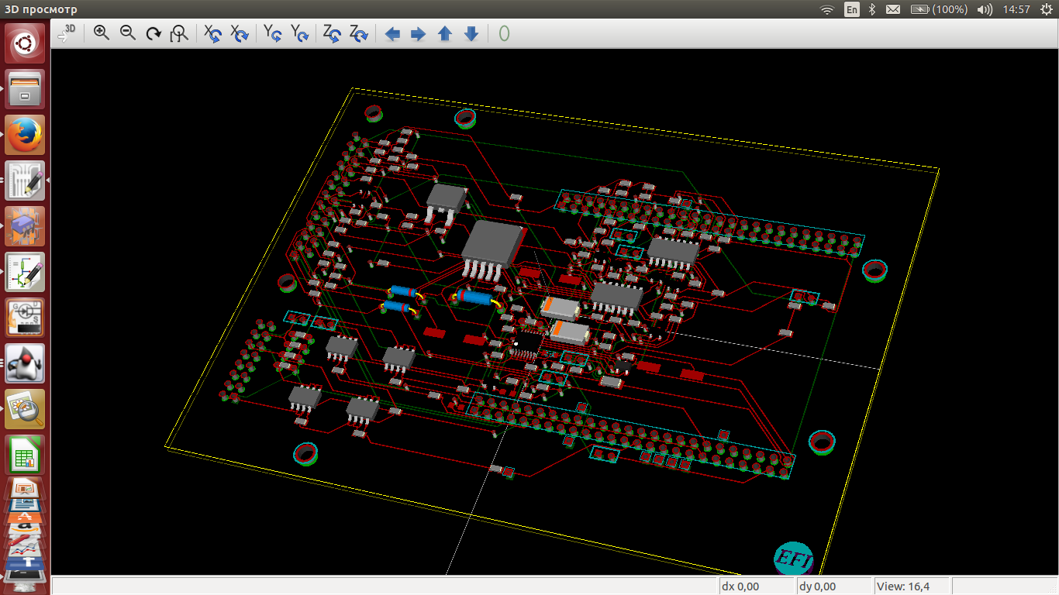Open the mail messaging indicator
Image resolution: width=1059 pixels, height=595 pixels.
tap(893, 9)
